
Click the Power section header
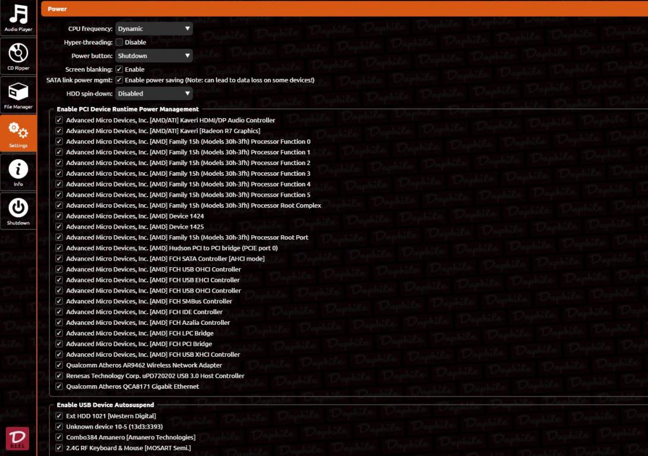click(344, 9)
